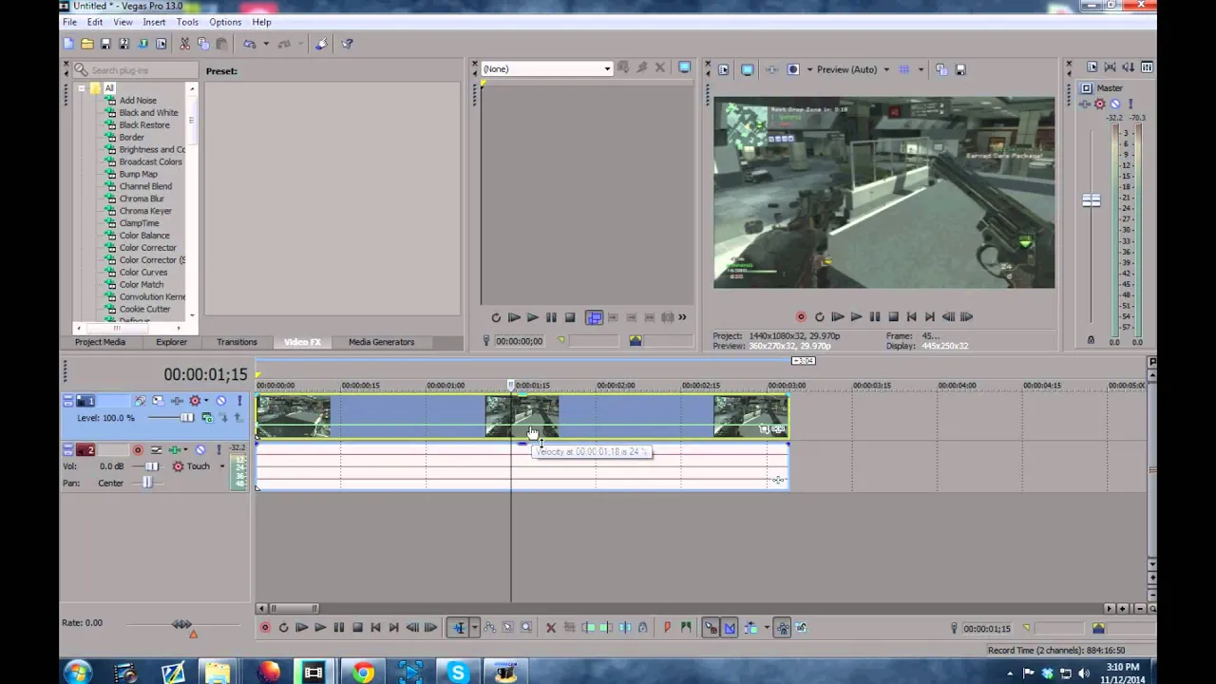Click the middle video clip thumbnail on the timeline
The image size is (1216, 684).
coord(522,417)
